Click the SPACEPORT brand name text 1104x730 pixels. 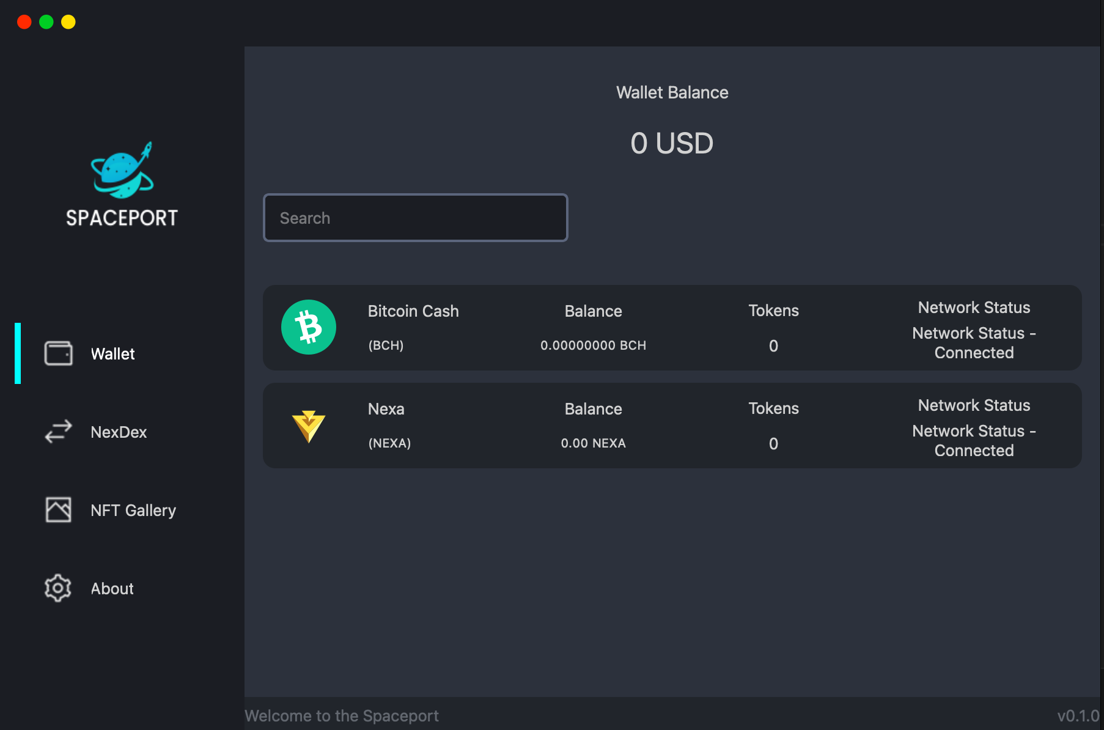point(122,218)
